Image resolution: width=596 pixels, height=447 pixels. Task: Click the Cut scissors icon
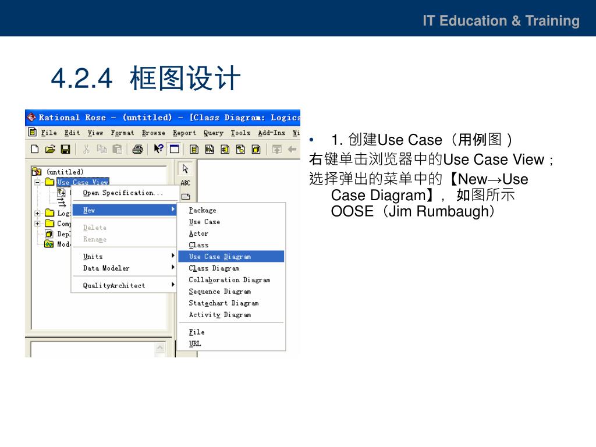[x=86, y=150]
